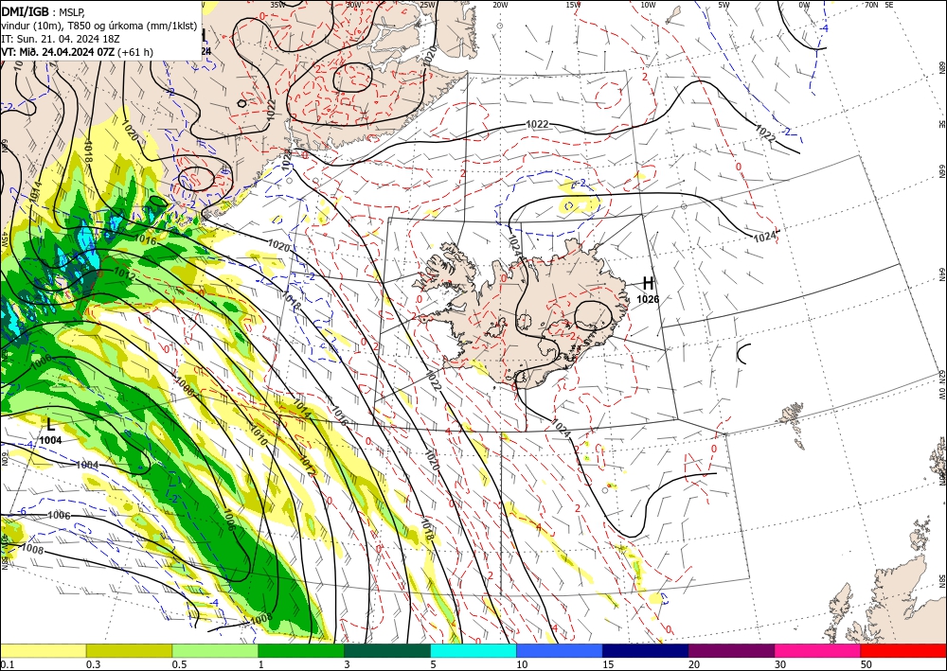Click the 0.3 legend scale value
947x671 pixels.
(93, 664)
